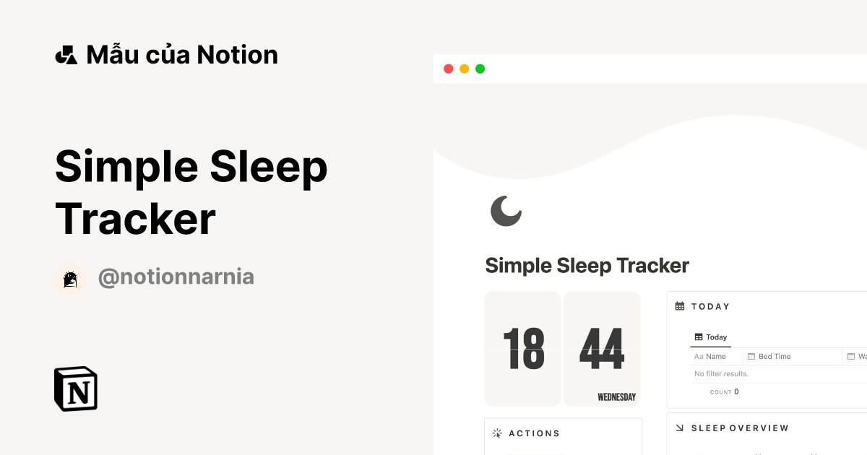867x455 pixels.
Task: Click the Wednesday flip clock card
Action: click(x=601, y=349)
